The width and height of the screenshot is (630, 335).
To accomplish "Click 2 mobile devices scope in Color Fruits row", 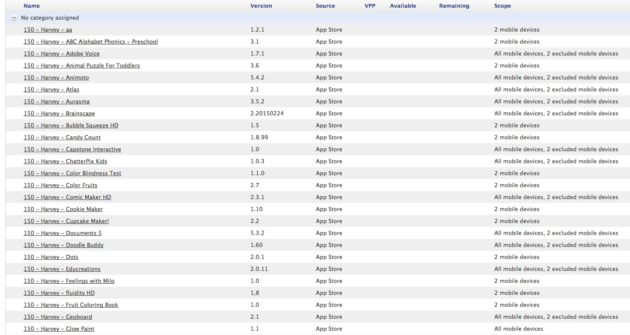I will tap(517, 185).
